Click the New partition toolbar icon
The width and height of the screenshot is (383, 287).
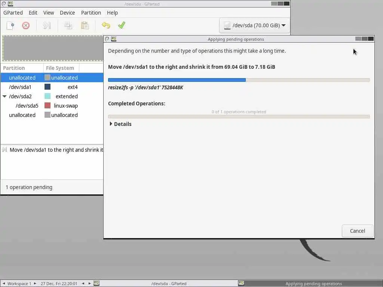tap(10, 25)
